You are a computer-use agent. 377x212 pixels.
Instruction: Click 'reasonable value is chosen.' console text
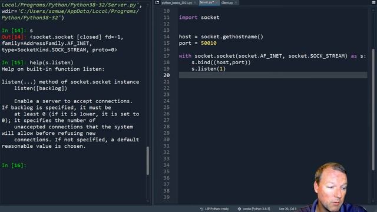44,146
